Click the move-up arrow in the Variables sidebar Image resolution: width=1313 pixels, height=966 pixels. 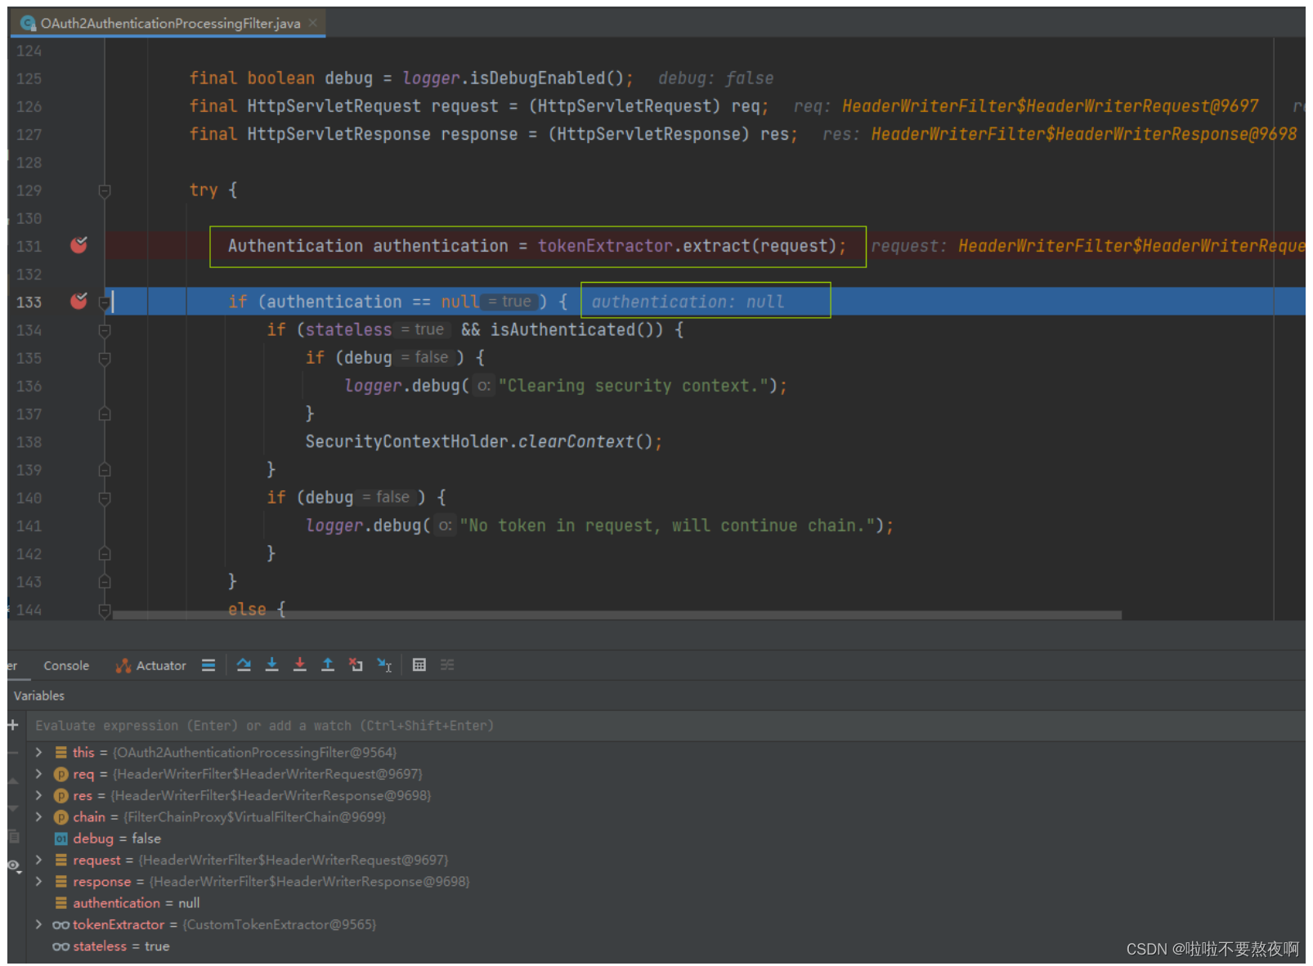pyautogui.click(x=13, y=780)
